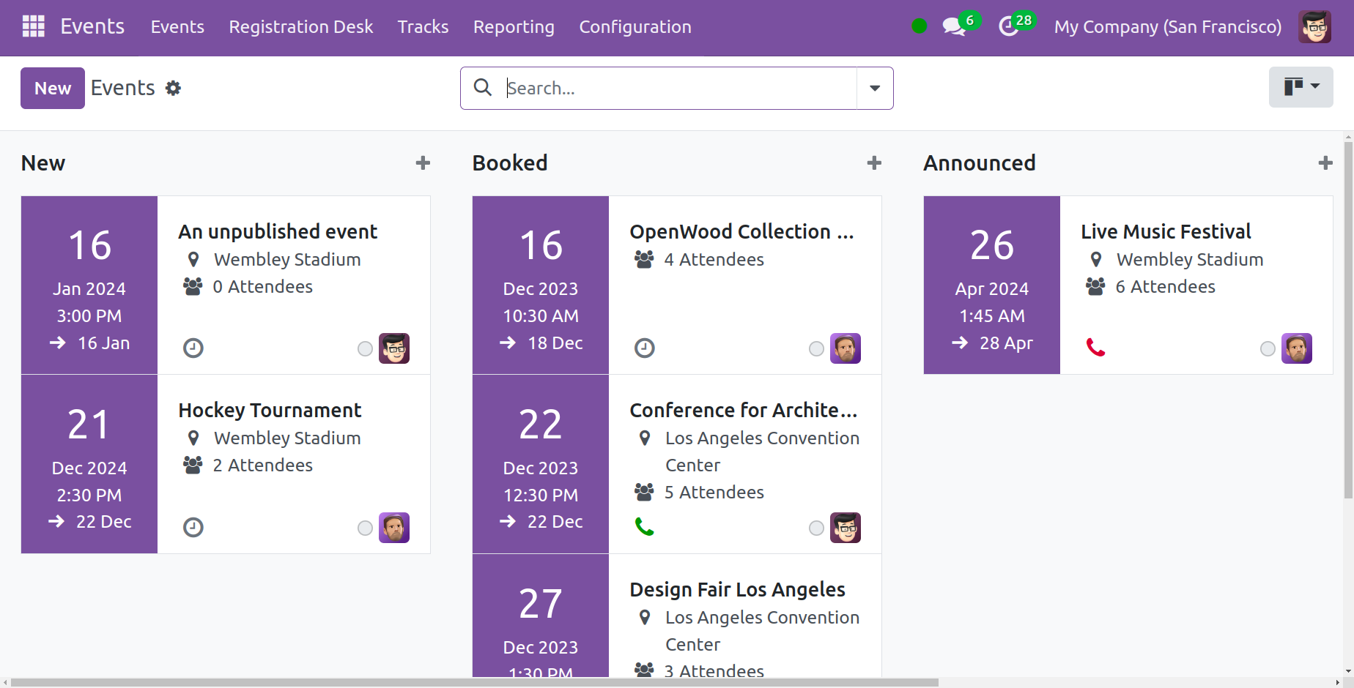Screen dimensions: 1354x688
Task: Click the red phone activity on Live Music Festival
Action: click(1096, 347)
